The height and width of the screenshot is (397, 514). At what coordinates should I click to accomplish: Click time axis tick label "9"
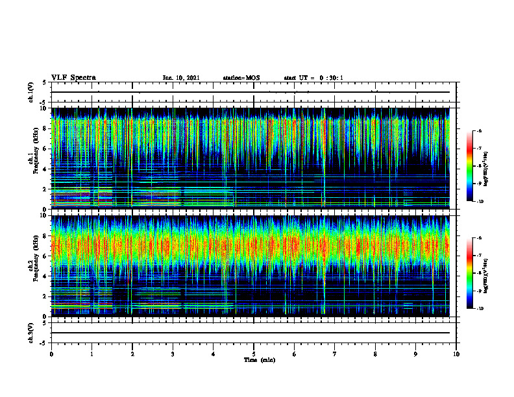click(x=415, y=354)
